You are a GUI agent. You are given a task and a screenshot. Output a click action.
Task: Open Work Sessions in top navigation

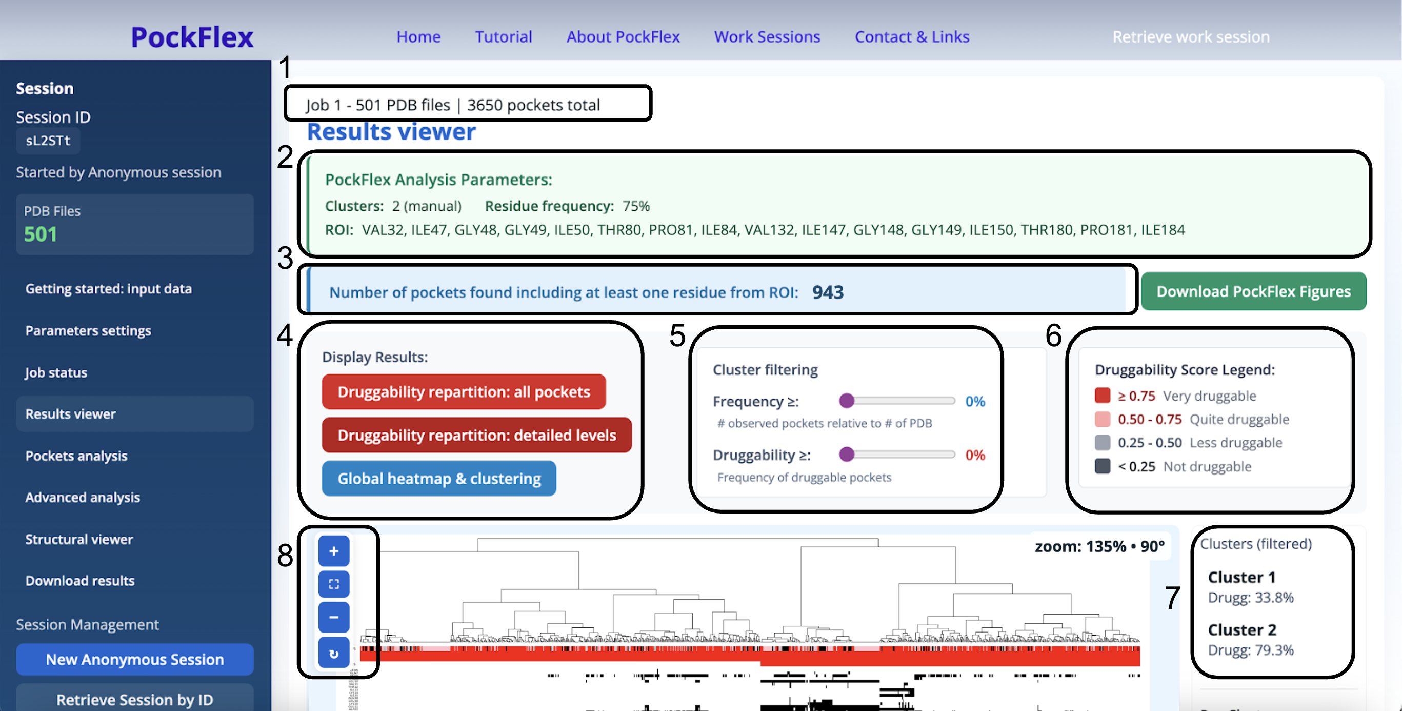coord(767,36)
